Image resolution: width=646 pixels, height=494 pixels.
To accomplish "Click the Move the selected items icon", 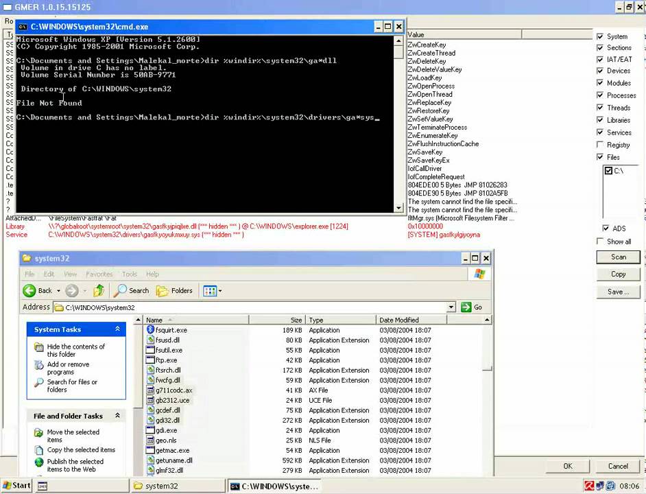I will pyautogui.click(x=38, y=432).
